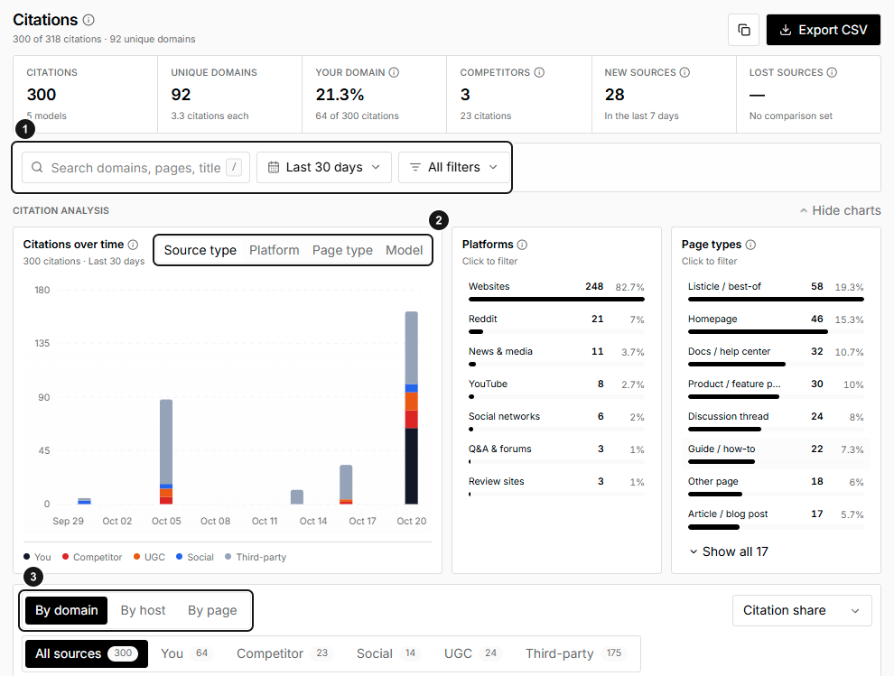This screenshot has width=894, height=676.
Task: Filter by News & media platform row
Action: click(556, 356)
